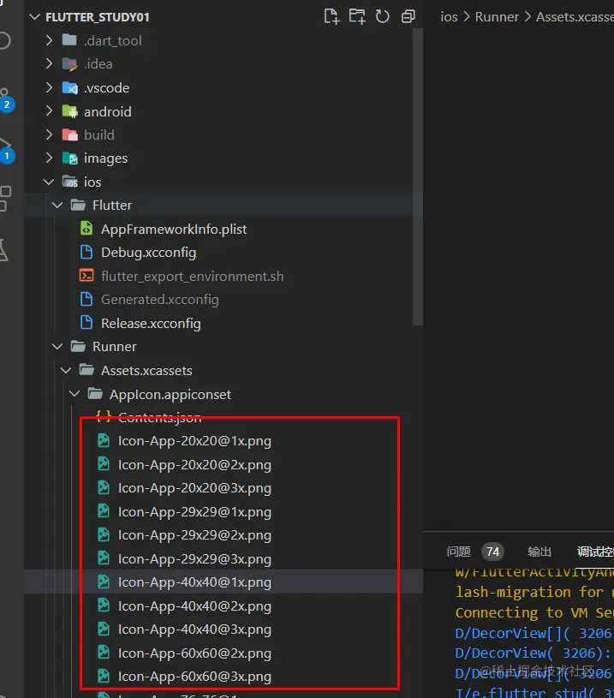Open Icon-App-29x29@3x.png file
The height and width of the screenshot is (698, 614).
click(x=194, y=558)
